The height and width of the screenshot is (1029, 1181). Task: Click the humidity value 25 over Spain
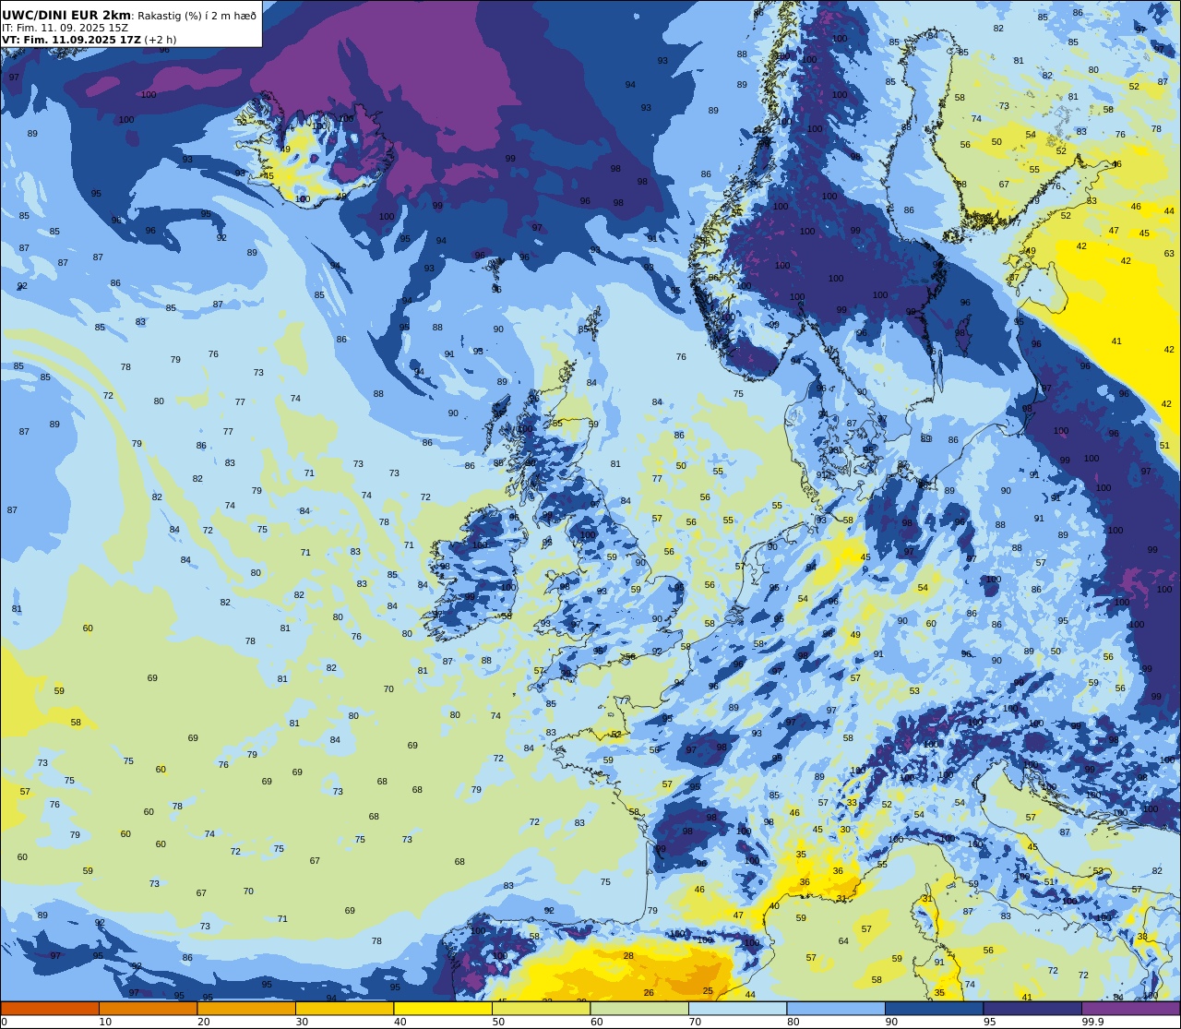pos(708,991)
